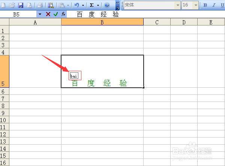This screenshot has width=225, height=166.
Task: Toggle Underline formatting
Action: 222,5
